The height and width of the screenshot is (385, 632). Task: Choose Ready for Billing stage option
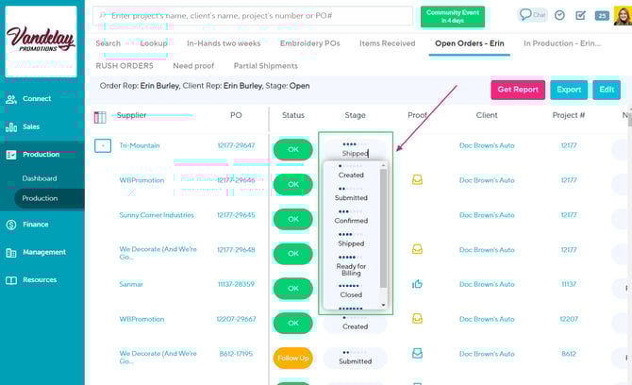click(x=351, y=269)
